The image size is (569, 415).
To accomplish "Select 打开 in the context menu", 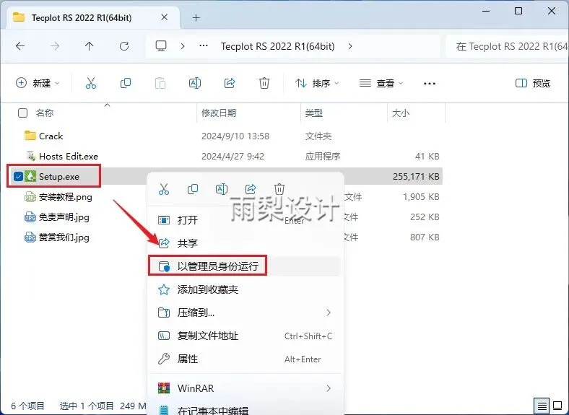I will (x=246, y=220).
